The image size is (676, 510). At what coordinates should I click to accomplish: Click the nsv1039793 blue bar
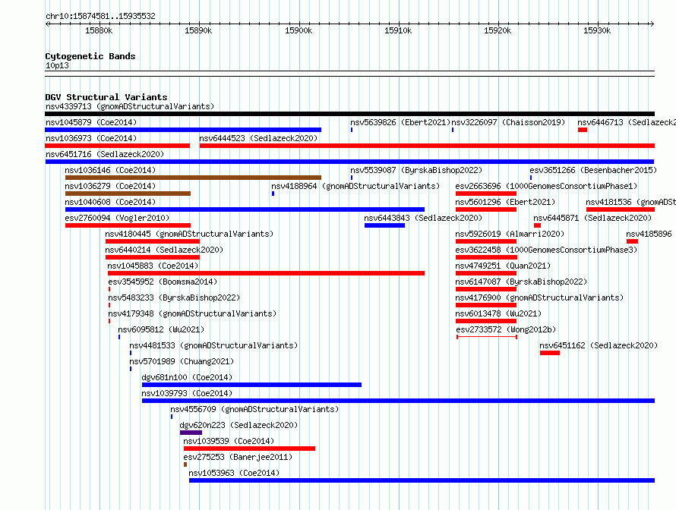pos(398,401)
